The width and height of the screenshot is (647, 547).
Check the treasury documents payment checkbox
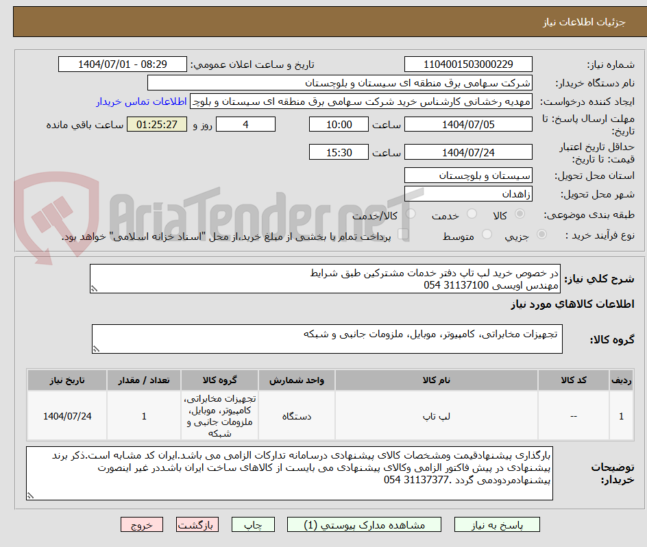pos(404,234)
